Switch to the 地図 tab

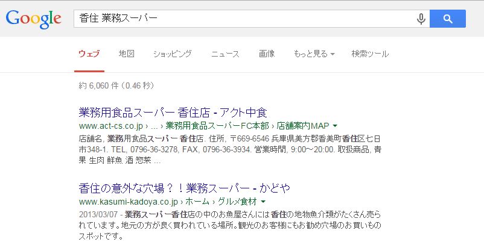click(127, 54)
